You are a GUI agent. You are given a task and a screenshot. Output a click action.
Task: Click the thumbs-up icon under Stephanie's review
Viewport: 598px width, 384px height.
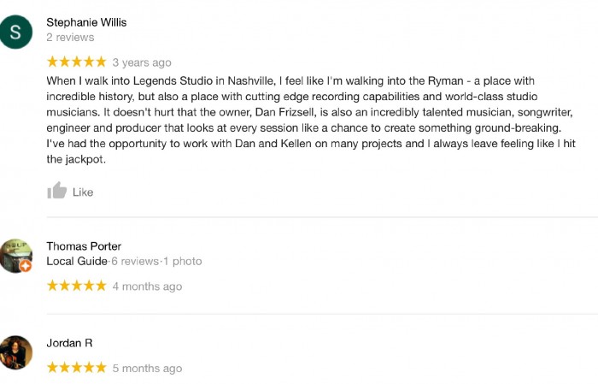57,192
